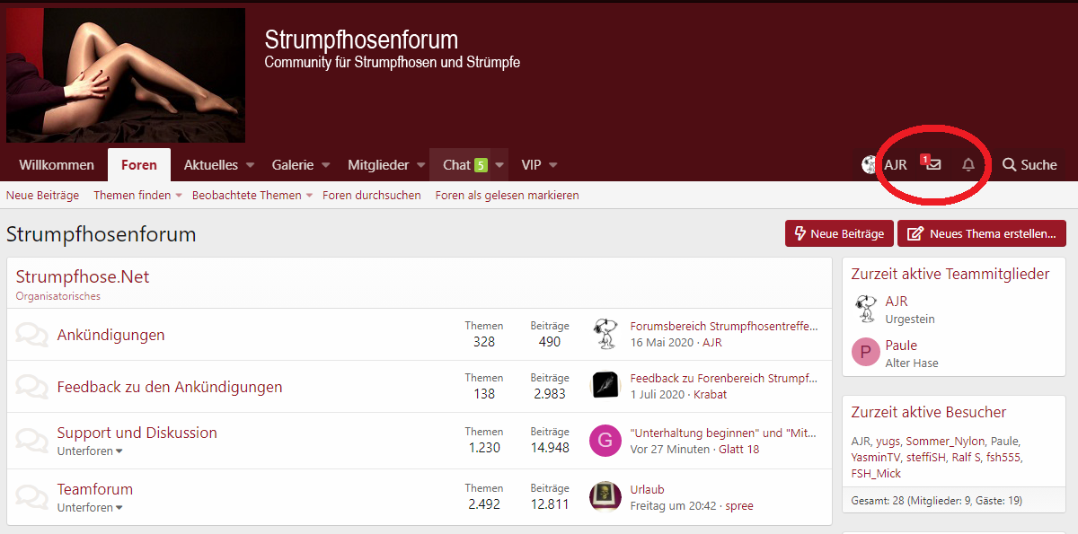Click the notification bell icon
1078x534 pixels.
coord(968,165)
